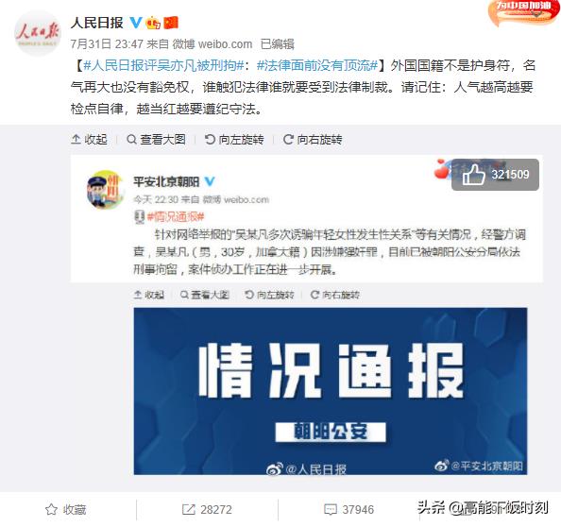Click the #情况通报# hashtag in embedded post

(x=176, y=216)
